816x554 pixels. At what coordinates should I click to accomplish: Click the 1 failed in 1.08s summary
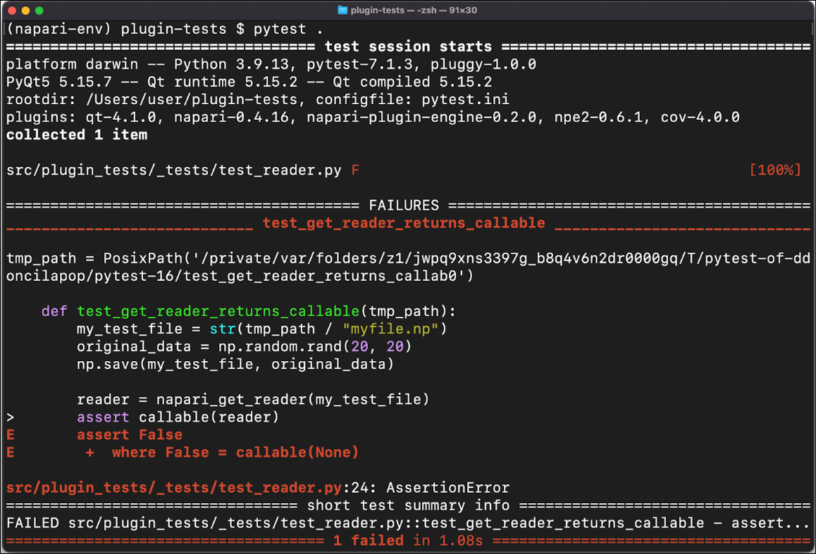click(x=407, y=540)
